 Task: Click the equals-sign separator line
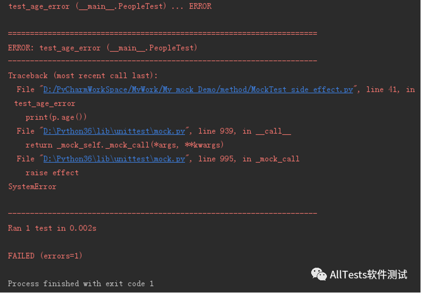coord(162,33)
